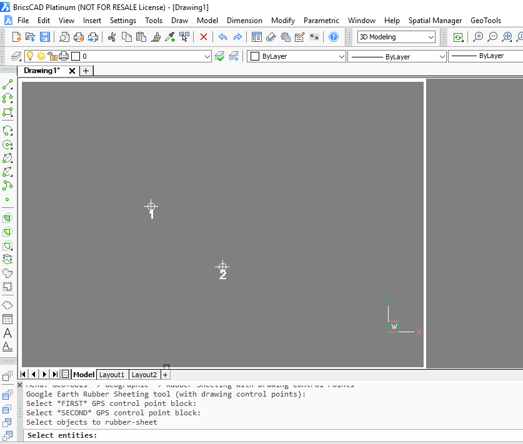
Task: Click the Undo arrow icon
Action: 222,37
